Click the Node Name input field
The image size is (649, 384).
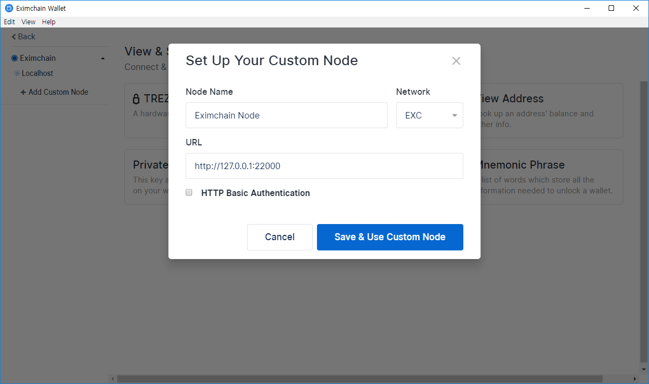286,115
